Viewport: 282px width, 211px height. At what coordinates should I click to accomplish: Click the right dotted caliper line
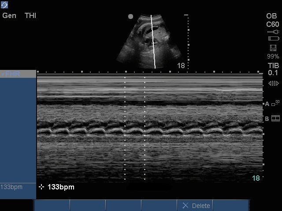pyautogui.click(x=145, y=127)
